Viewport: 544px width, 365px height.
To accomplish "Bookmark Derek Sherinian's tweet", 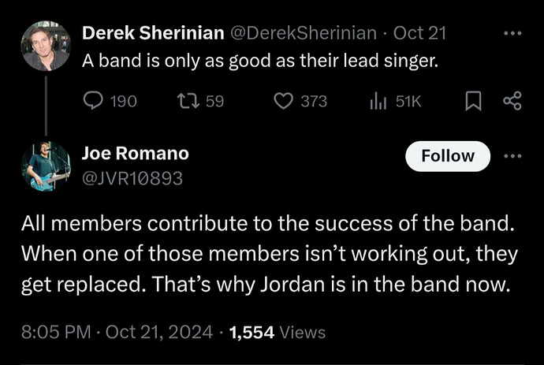I will point(473,101).
